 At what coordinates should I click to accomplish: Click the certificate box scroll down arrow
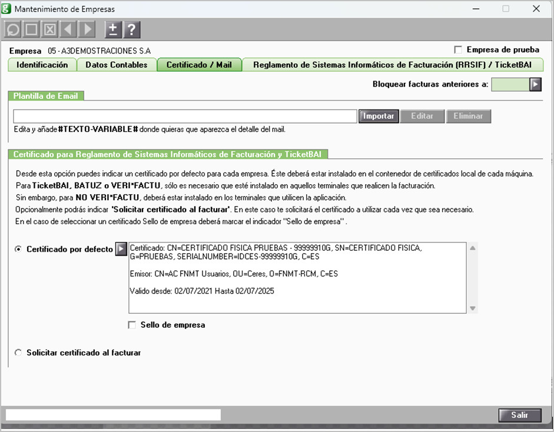click(472, 308)
